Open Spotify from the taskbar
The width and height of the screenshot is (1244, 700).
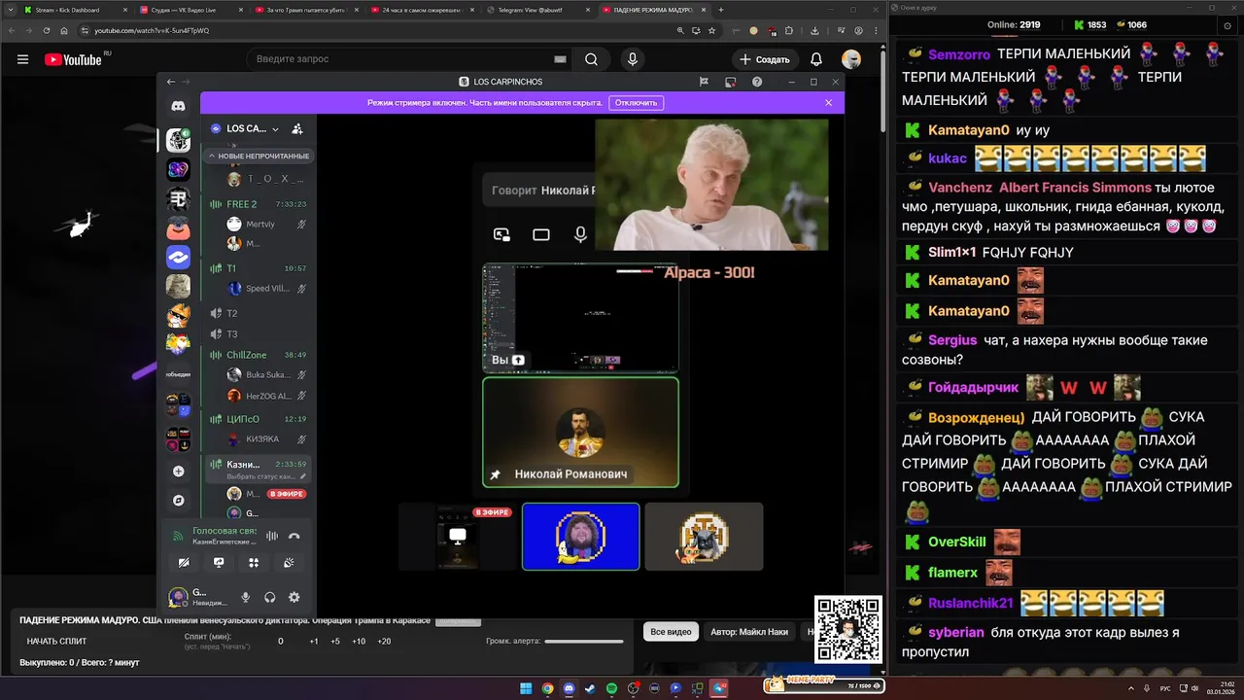pos(611,688)
